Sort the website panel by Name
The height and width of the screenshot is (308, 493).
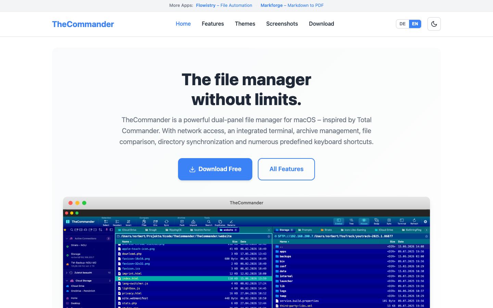126,242
